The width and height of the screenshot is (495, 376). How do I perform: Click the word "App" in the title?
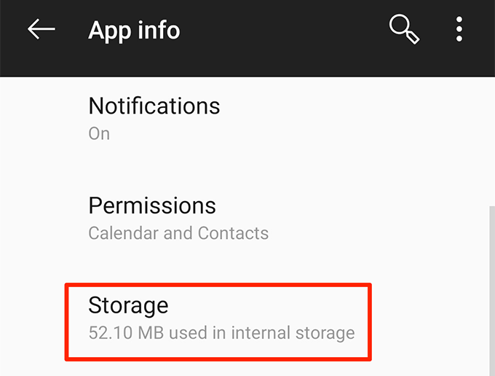pyautogui.click(x=109, y=31)
